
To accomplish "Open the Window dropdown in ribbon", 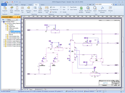I will pos(110,10).
